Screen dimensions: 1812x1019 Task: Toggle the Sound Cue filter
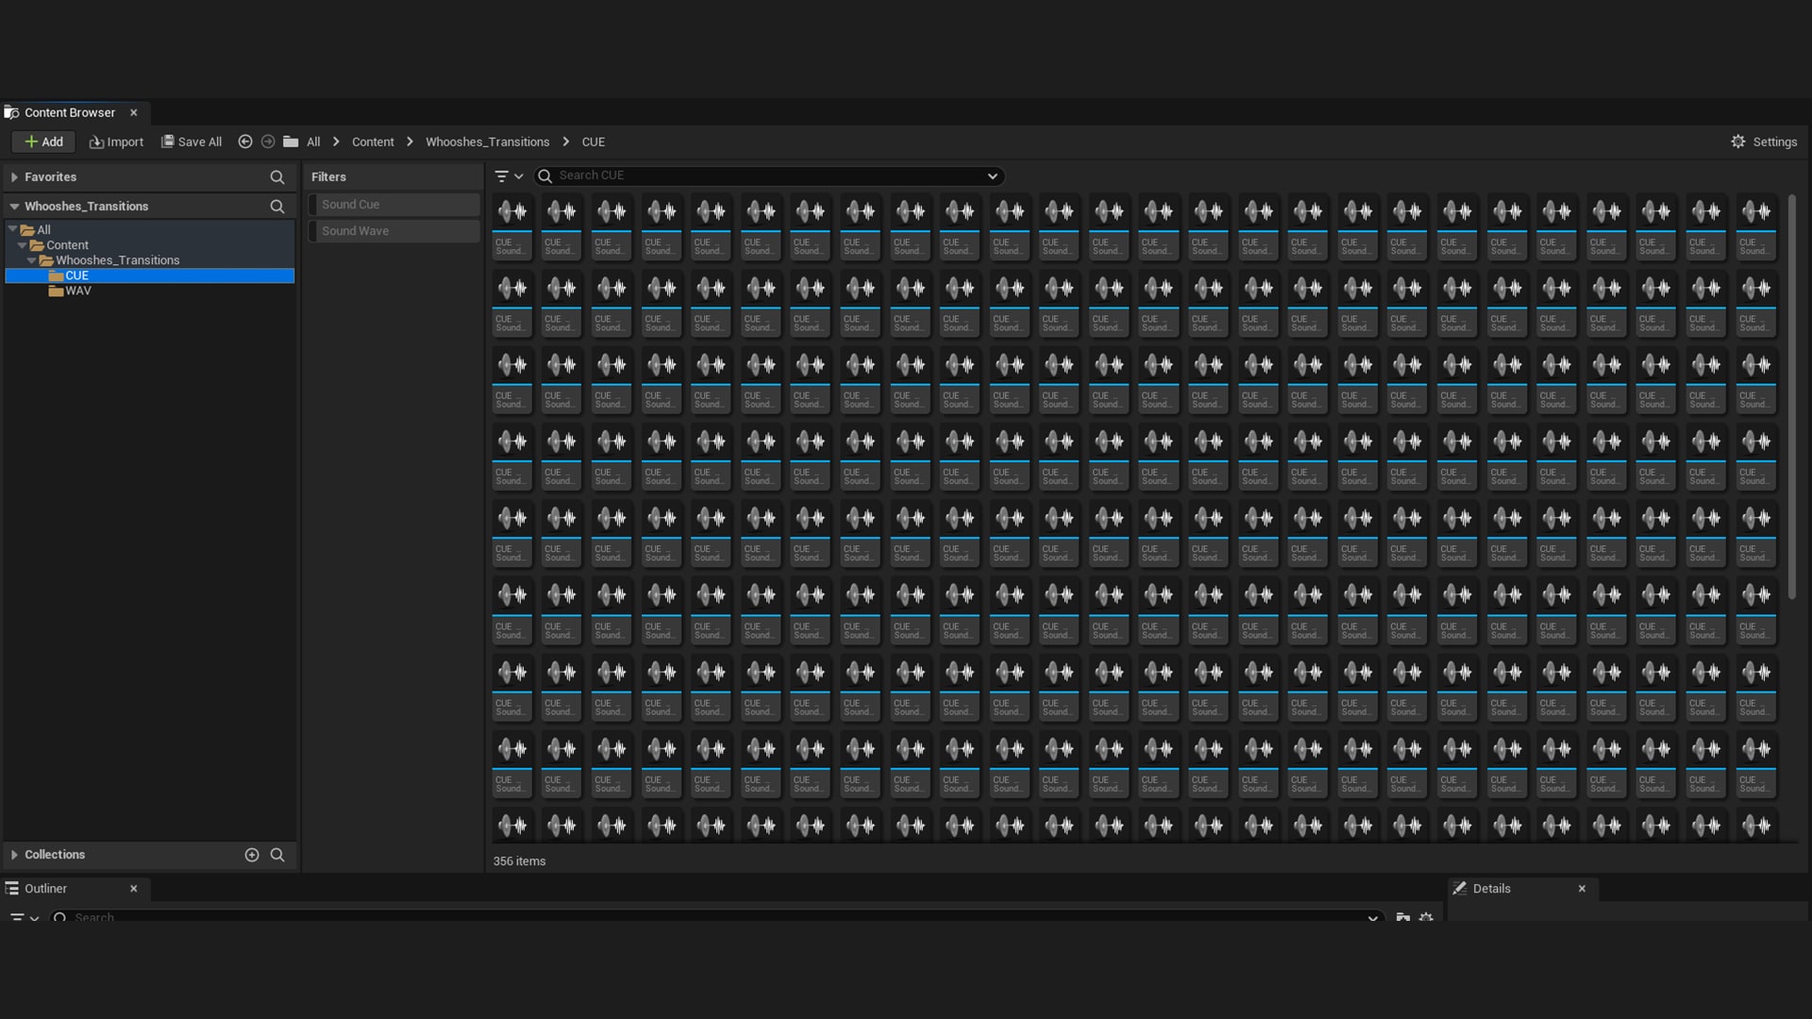click(x=394, y=205)
